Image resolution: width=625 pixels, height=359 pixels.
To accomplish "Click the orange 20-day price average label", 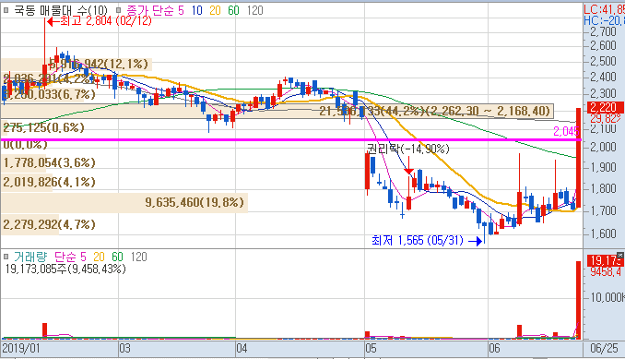I will pos(215,10).
